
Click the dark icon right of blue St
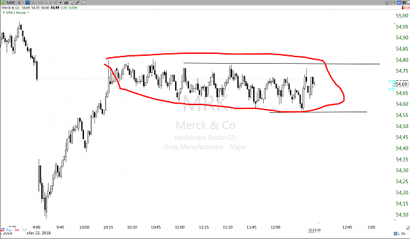pyautogui.click(x=404, y=3)
